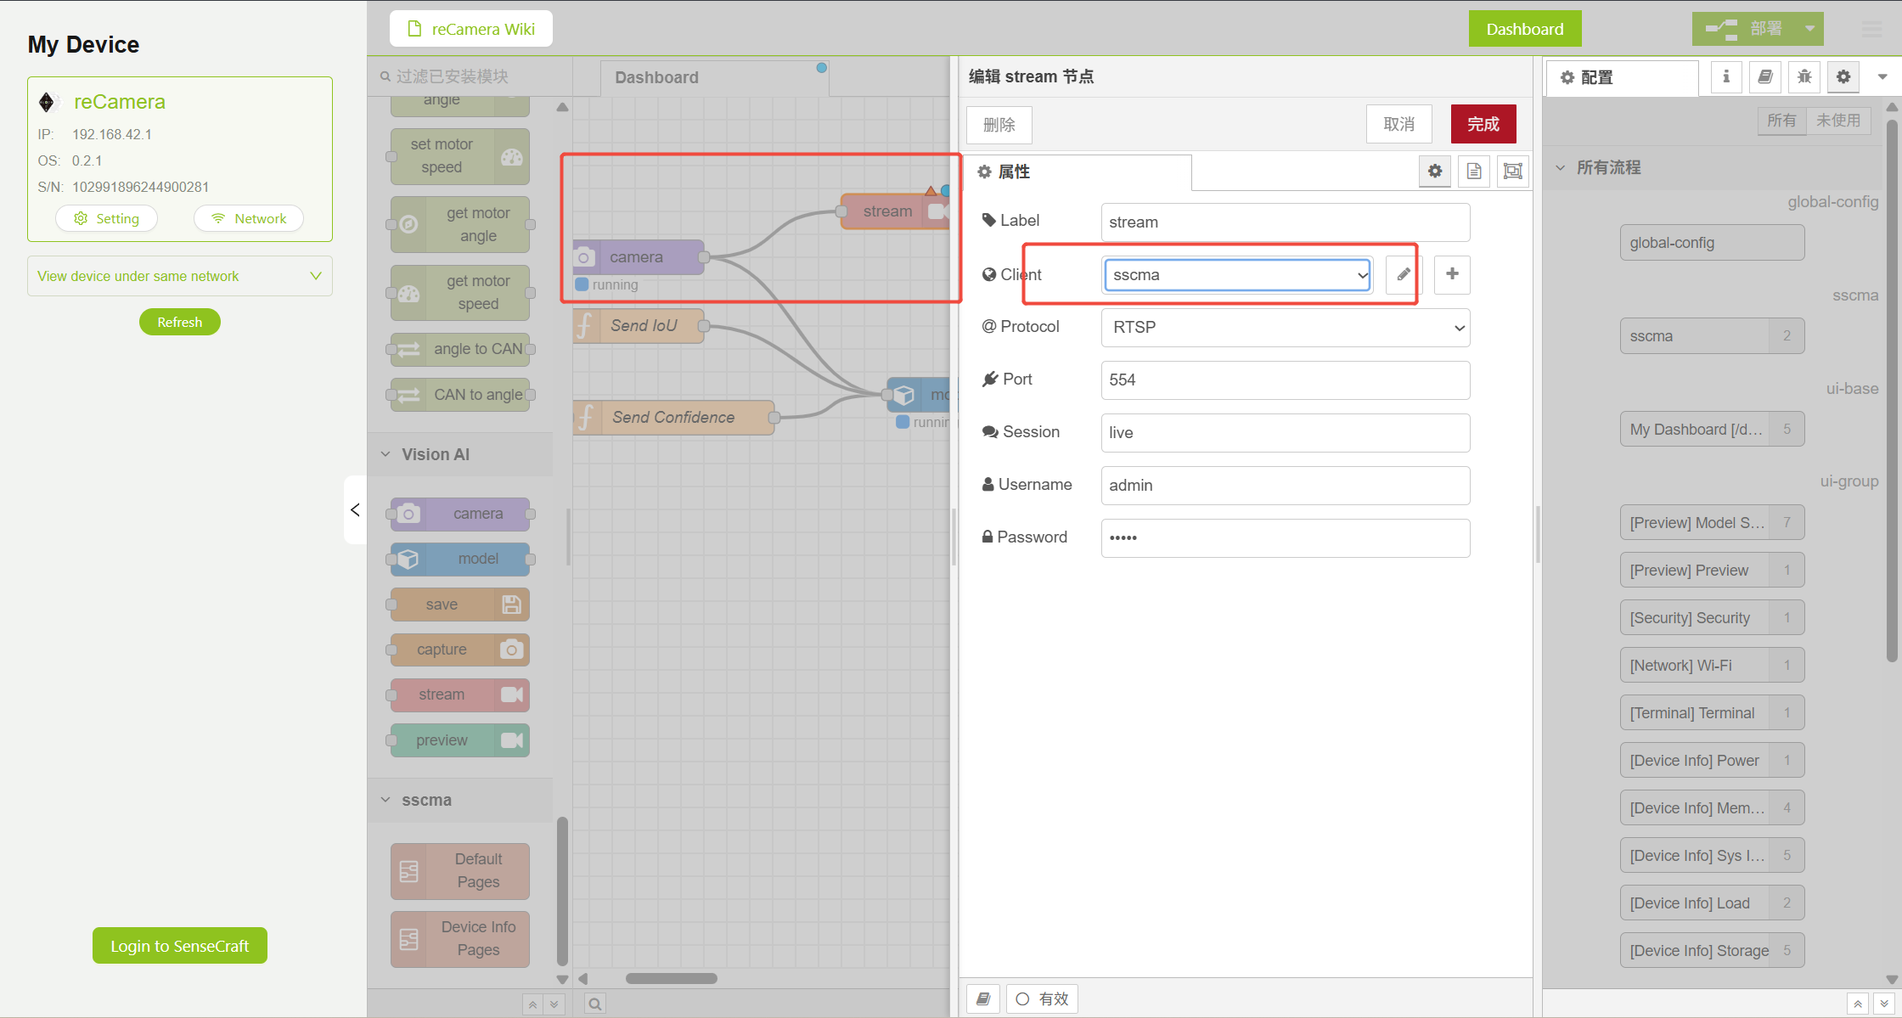Show the info sidebar tab icon
The height and width of the screenshot is (1018, 1902).
point(1726,77)
